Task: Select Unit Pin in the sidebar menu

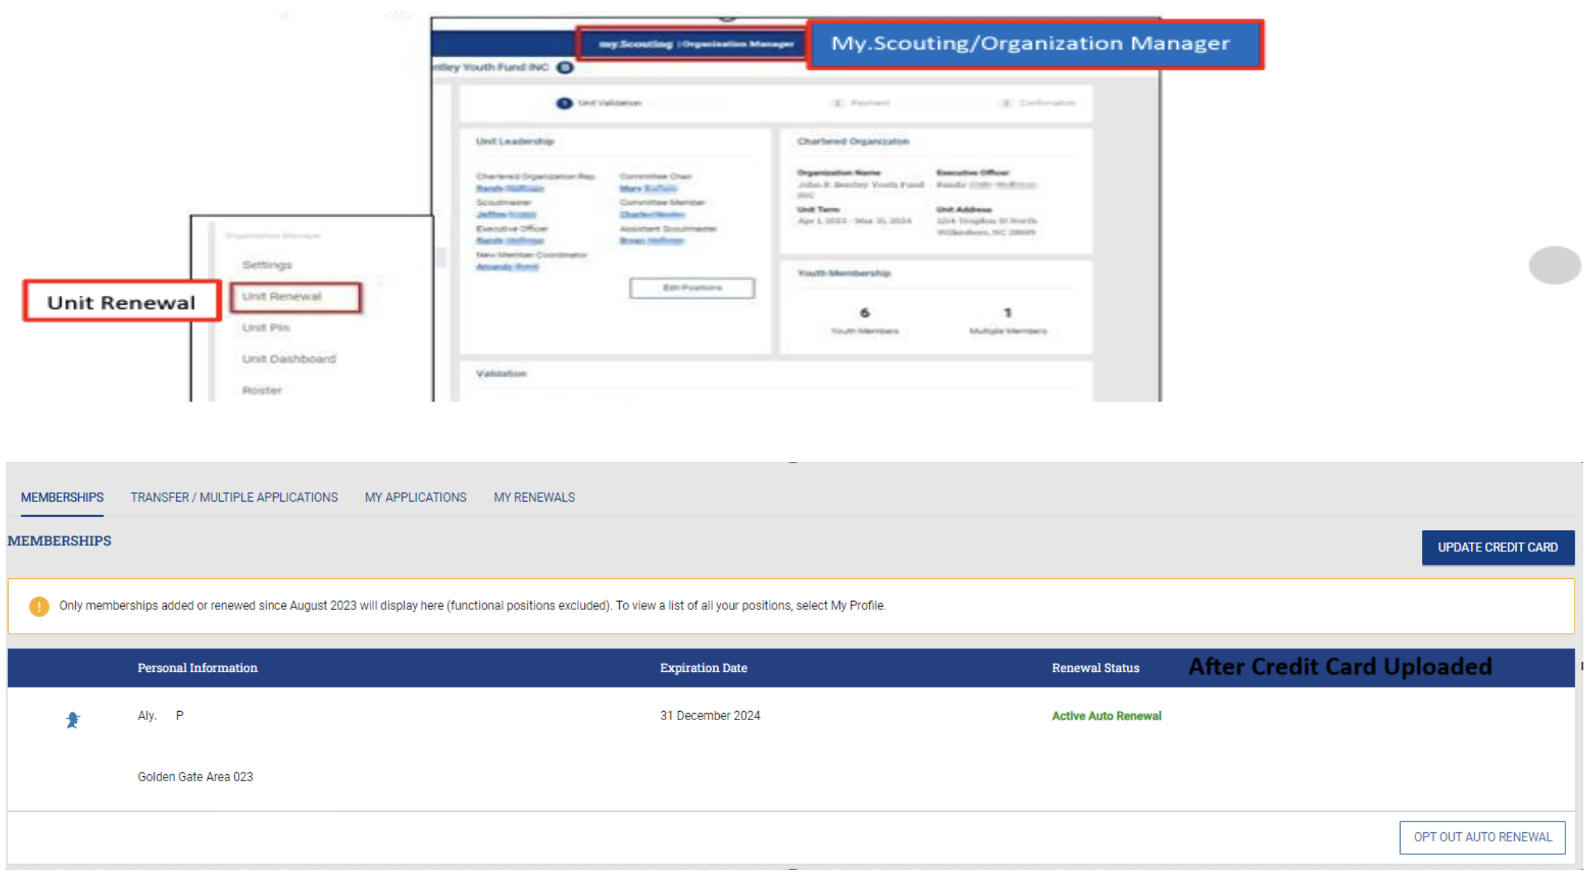Action: pyautogui.click(x=265, y=328)
